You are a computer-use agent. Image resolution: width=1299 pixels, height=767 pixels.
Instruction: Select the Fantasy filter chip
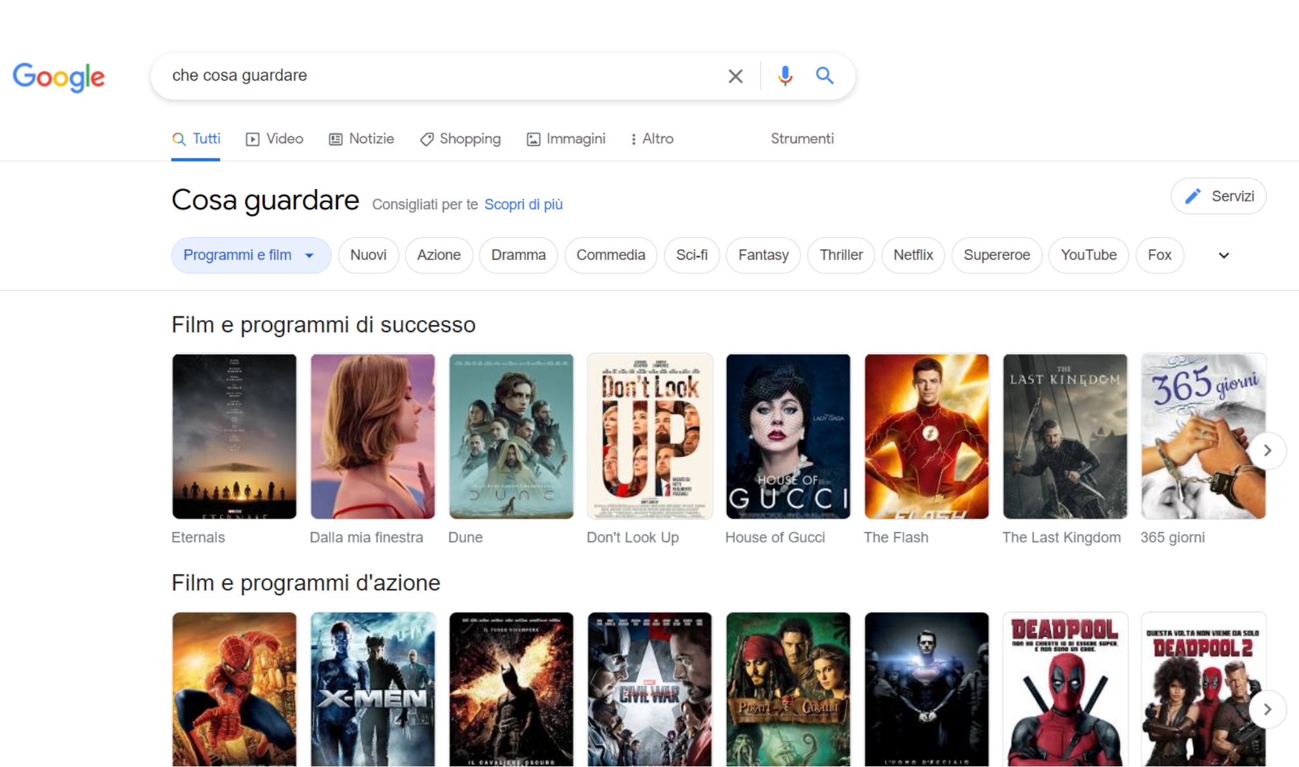pyautogui.click(x=763, y=255)
